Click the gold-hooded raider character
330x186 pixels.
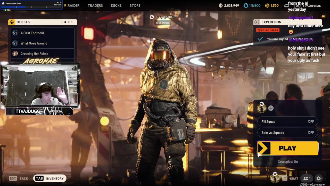tap(163, 111)
